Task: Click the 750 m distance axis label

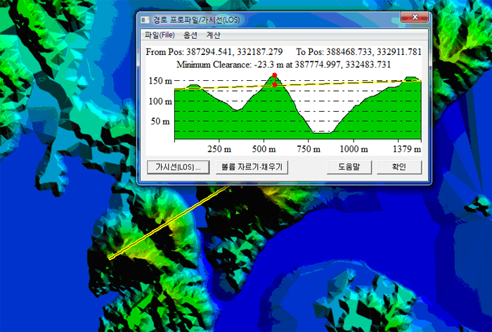Action: click(x=309, y=149)
